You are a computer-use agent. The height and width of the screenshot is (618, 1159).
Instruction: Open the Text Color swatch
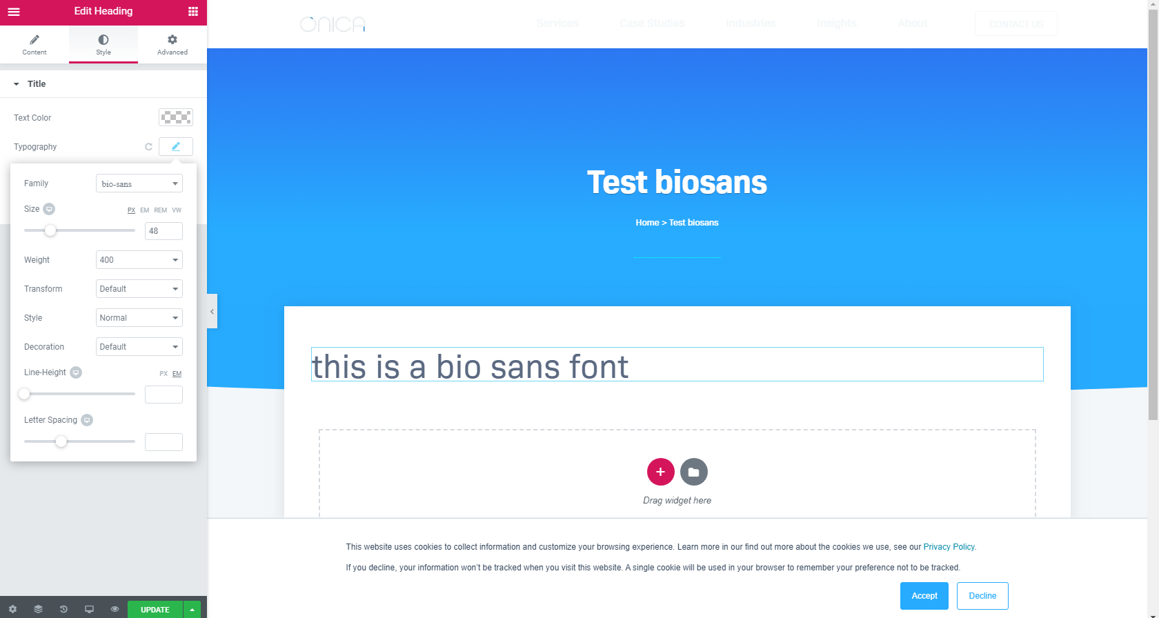(x=176, y=117)
